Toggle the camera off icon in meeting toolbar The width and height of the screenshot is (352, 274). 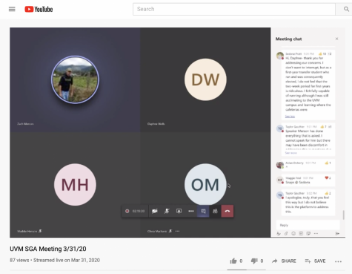coord(155,211)
